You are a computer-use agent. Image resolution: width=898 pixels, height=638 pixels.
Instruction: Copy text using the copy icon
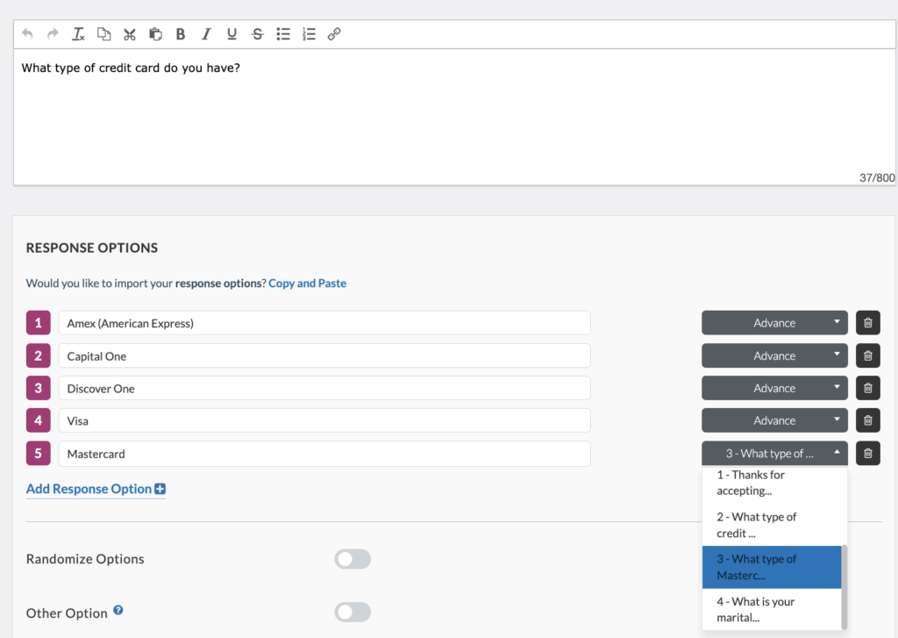click(x=103, y=33)
